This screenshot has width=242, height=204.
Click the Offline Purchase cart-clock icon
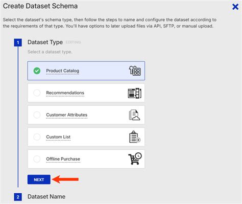pyautogui.click(x=135, y=158)
